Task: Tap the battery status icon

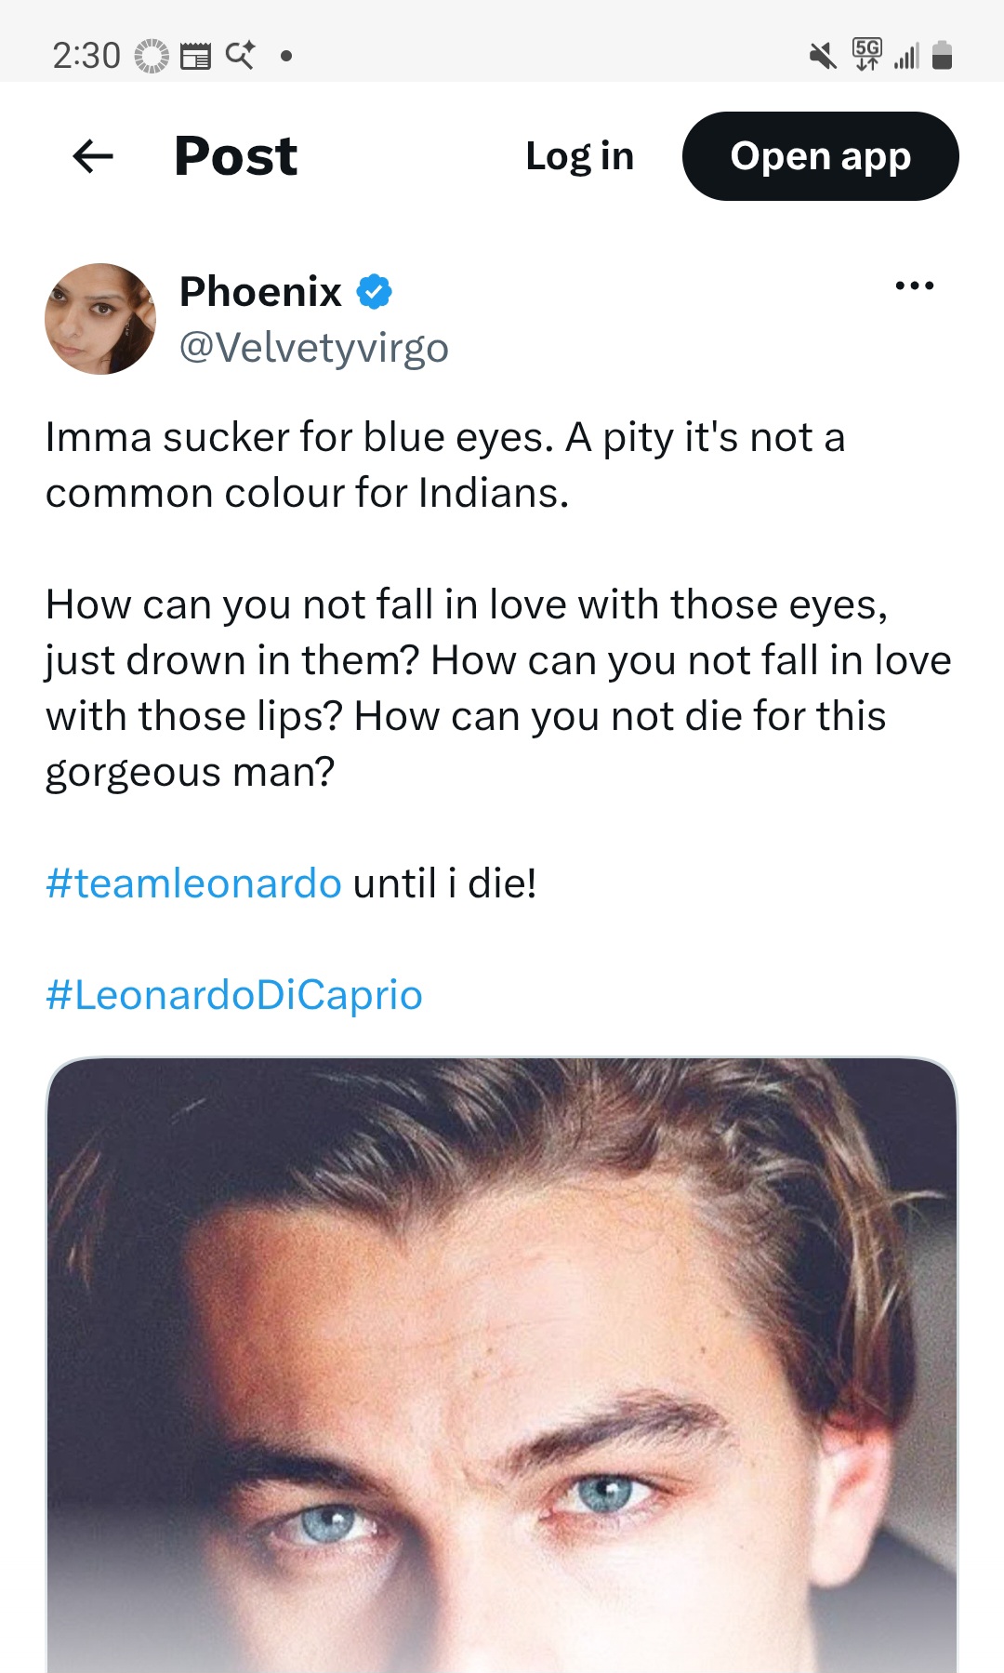Action: click(x=942, y=55)
